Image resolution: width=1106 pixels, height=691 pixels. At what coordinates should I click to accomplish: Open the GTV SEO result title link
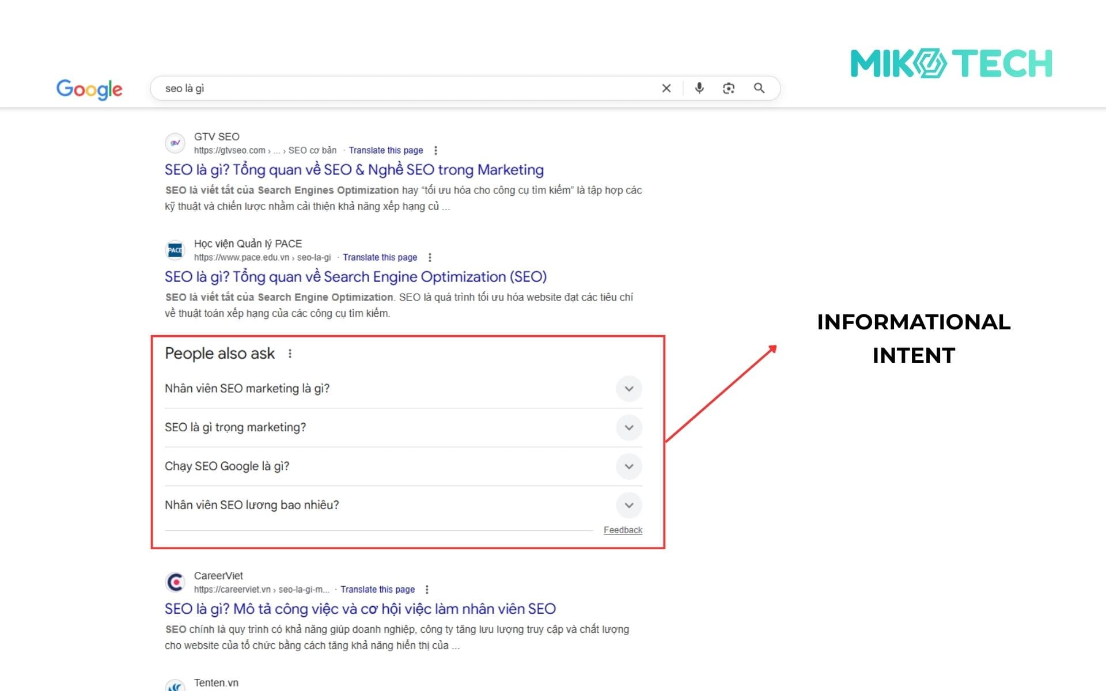353,169
